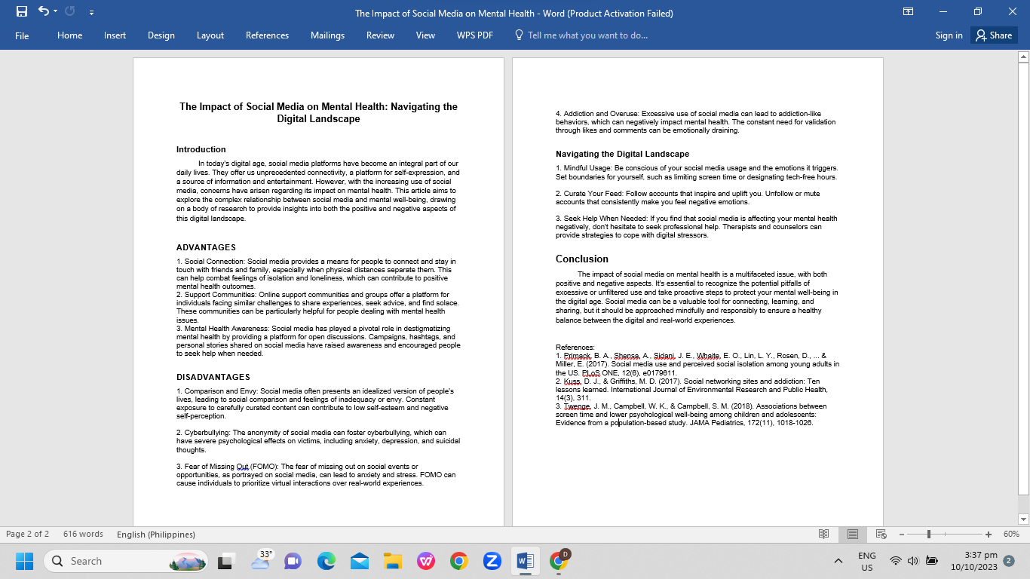Launch Microsoft Edge from the taskbar

point(326,561)
